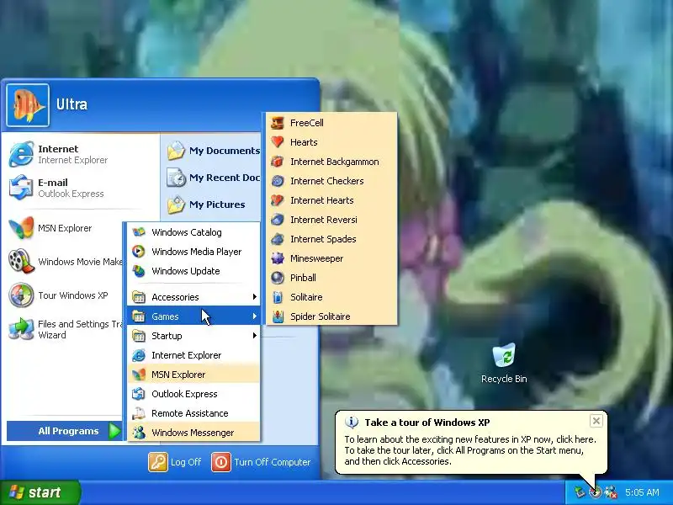Click the Windows Movie Maker film reel icon
Screen dimensions: 673x505
coord(21,261)
